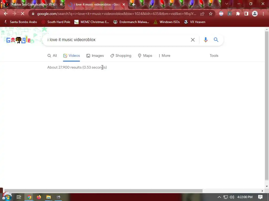Viewport: 269px width, 201px height.
Task: Click the blue-pink striped extension icon
Action: click(x=221, y=14)
